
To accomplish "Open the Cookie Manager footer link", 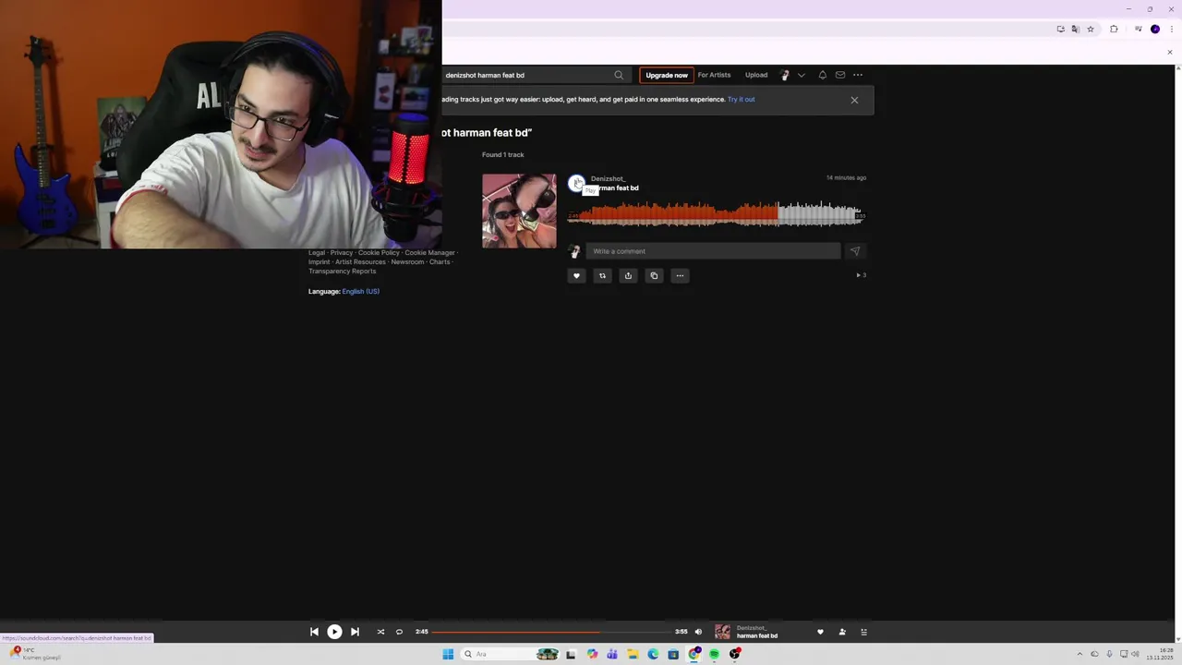I will point(429,253).
